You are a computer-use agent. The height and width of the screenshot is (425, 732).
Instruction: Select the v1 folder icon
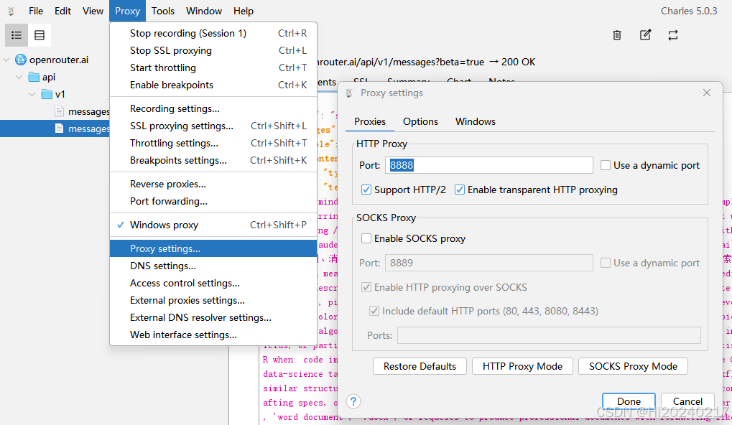pos(47,94)
